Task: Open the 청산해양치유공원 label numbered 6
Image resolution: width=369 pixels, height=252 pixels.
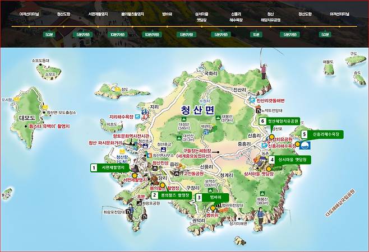Action: point(279,121)
